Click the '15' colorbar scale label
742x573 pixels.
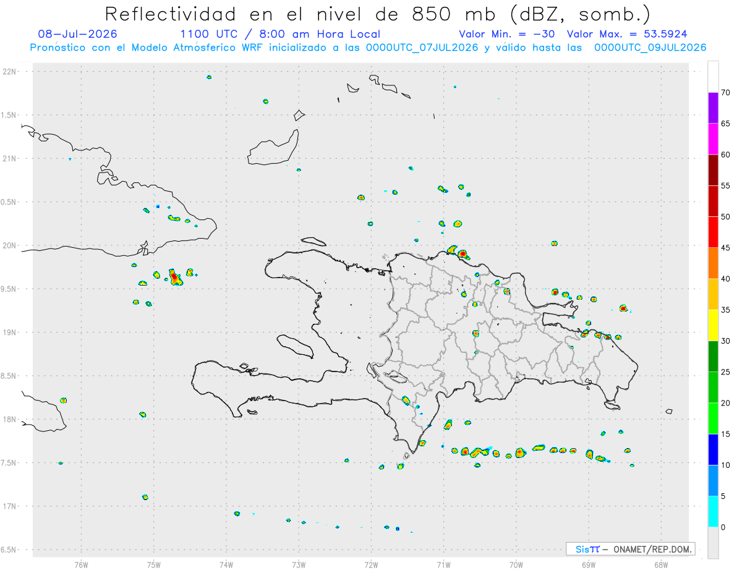725,434
